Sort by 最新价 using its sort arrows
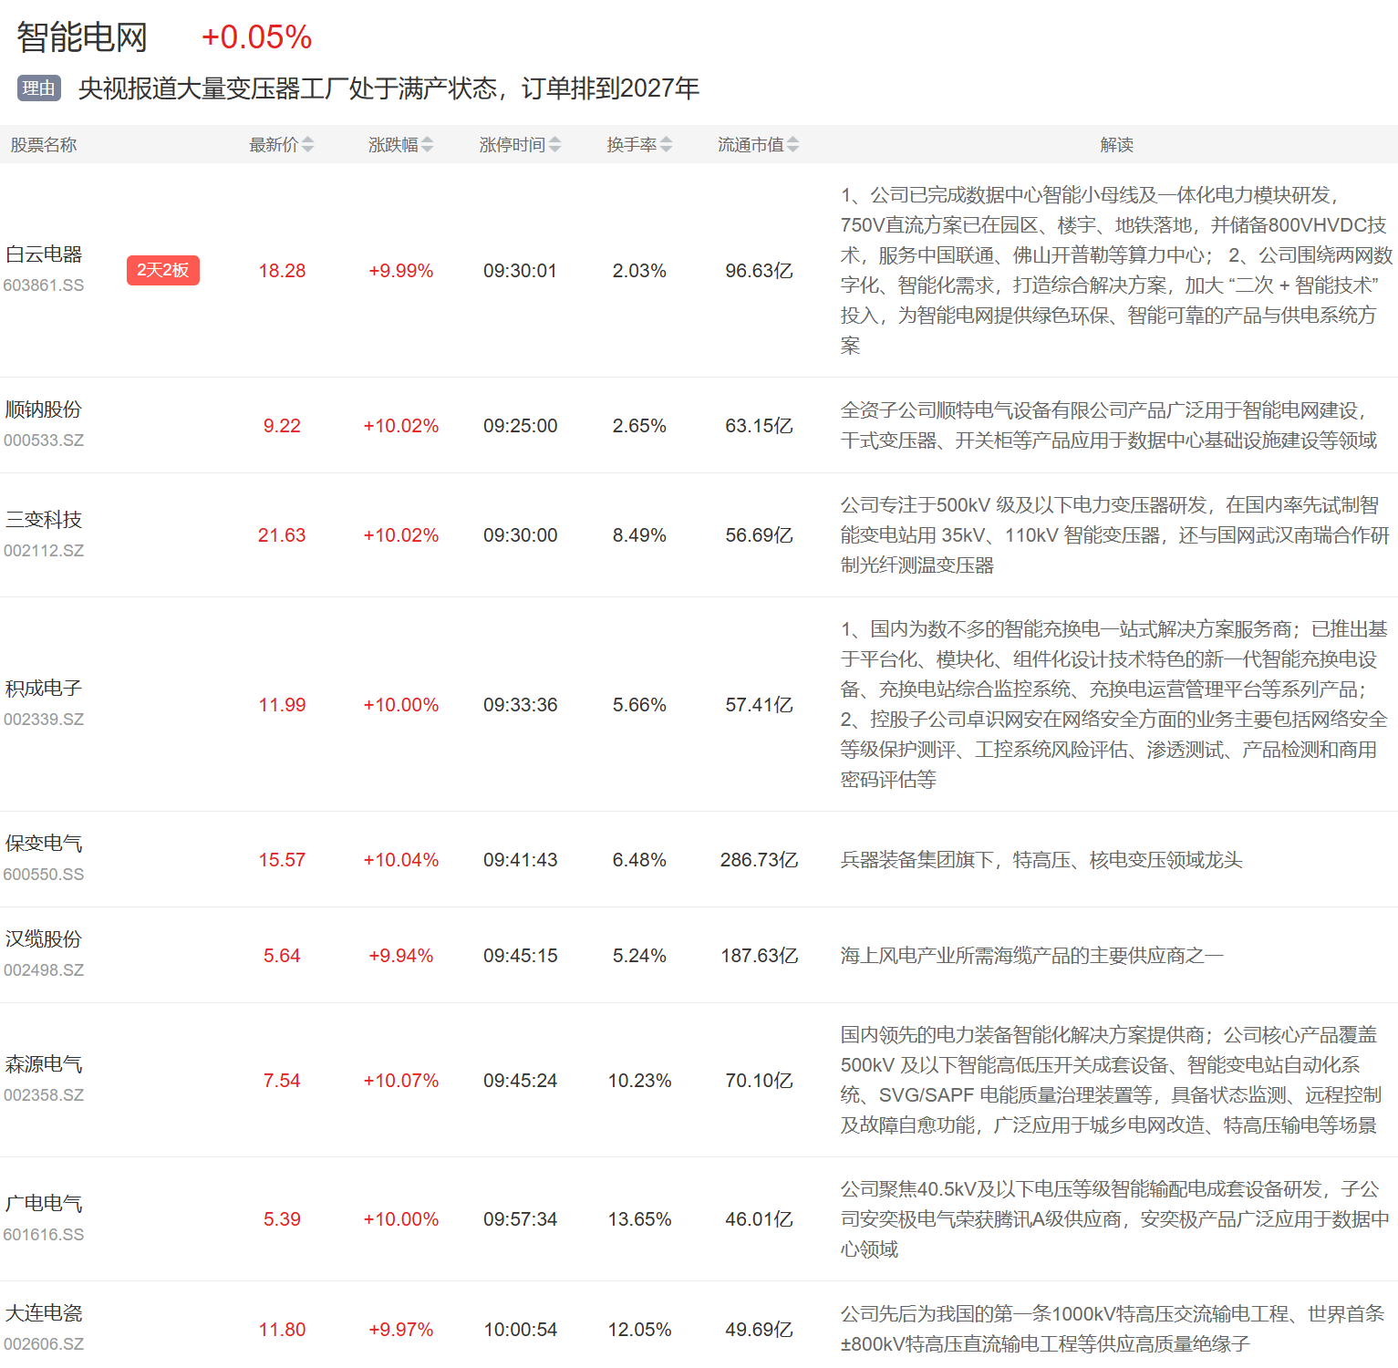This screenshot has height=1368, width=1398. [x=307, y=145]
